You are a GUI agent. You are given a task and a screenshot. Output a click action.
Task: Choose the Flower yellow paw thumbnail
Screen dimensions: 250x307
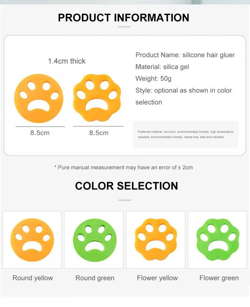(x=156, y=239)
